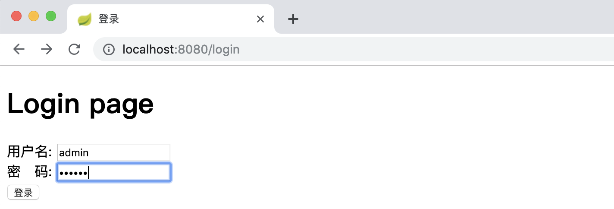Submit the form with 登录 button
614x209 pixels.
pos(23,193)
